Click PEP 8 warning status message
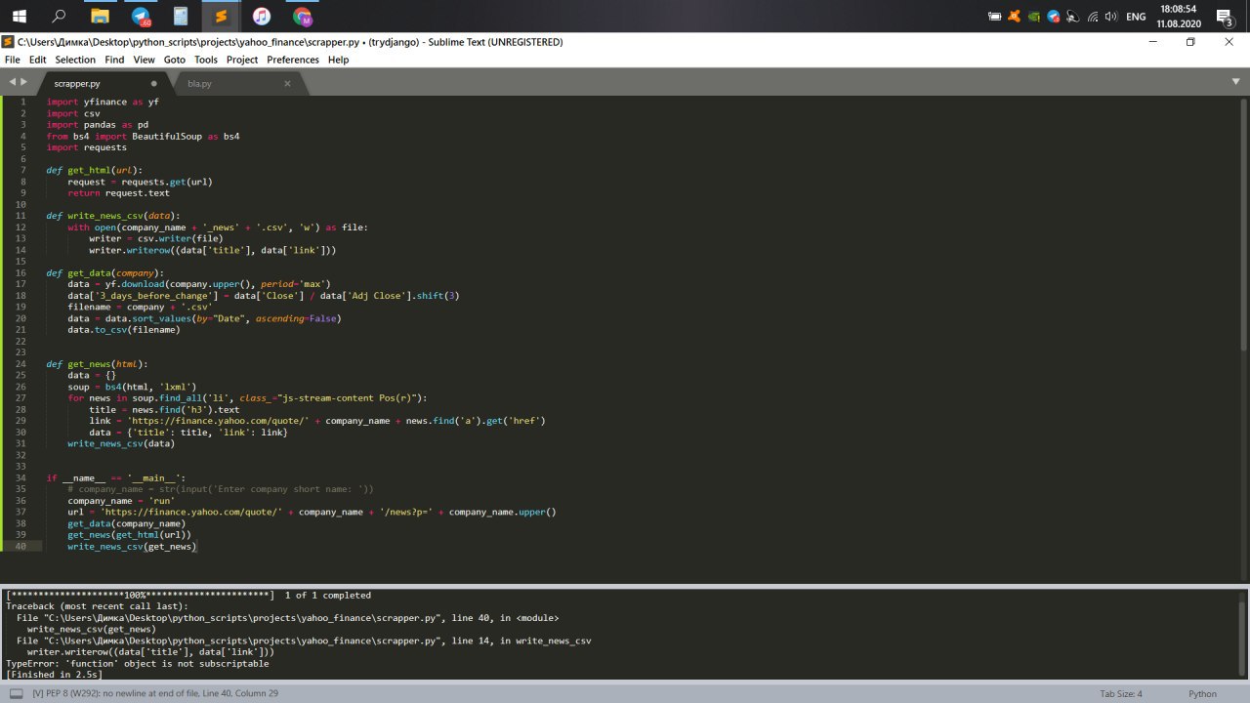 tap(155, 694)
